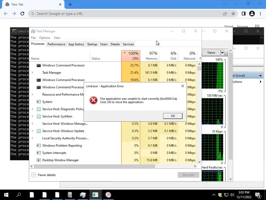
Task: Click the cmd icon of the 23.7% Windows Command Processor
Action: pyautogui.click(x=39, y=65)
